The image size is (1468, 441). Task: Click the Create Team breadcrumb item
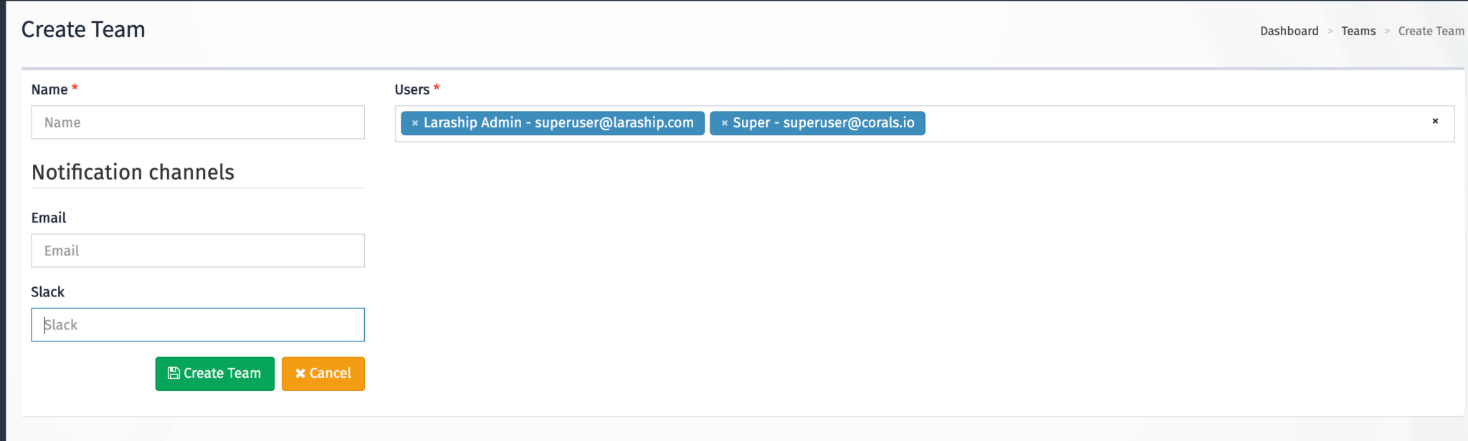(1431, 31)
